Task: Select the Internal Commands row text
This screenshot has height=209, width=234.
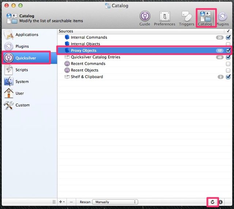Action: 89,37
